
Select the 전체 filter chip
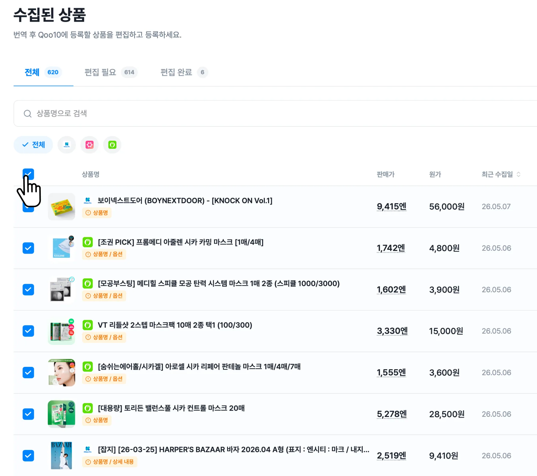(33, 145)
